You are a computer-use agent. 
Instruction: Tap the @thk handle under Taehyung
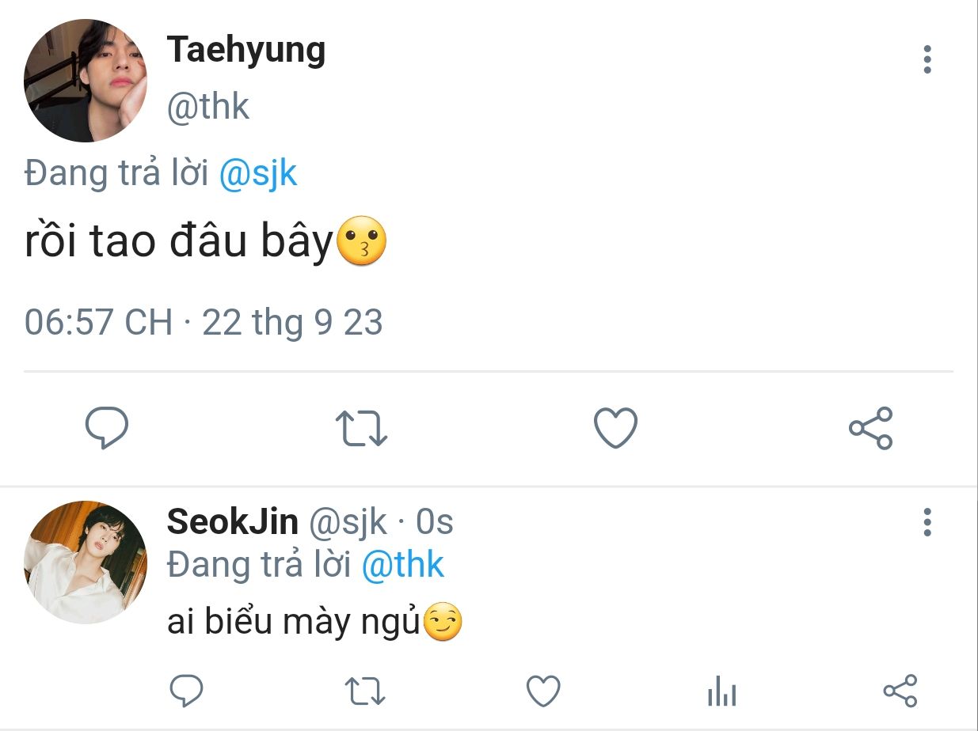[207, 106]
